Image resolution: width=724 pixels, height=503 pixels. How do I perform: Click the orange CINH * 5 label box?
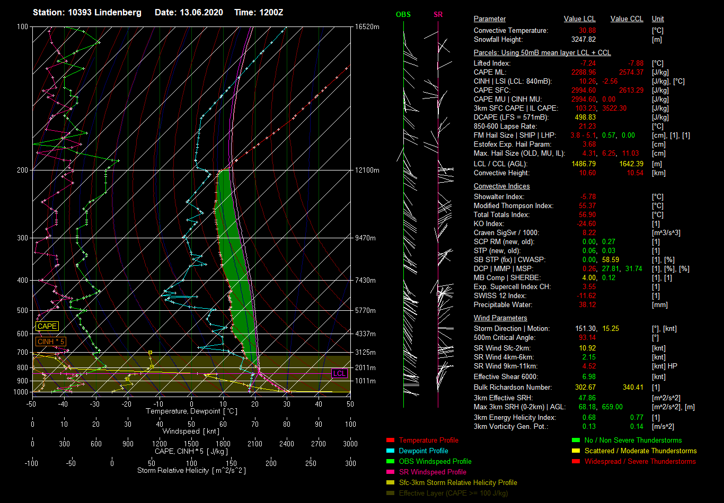click(x=51, y=342)
